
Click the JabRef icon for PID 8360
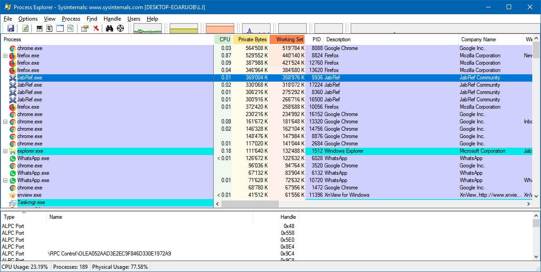(x=13, y=92)
